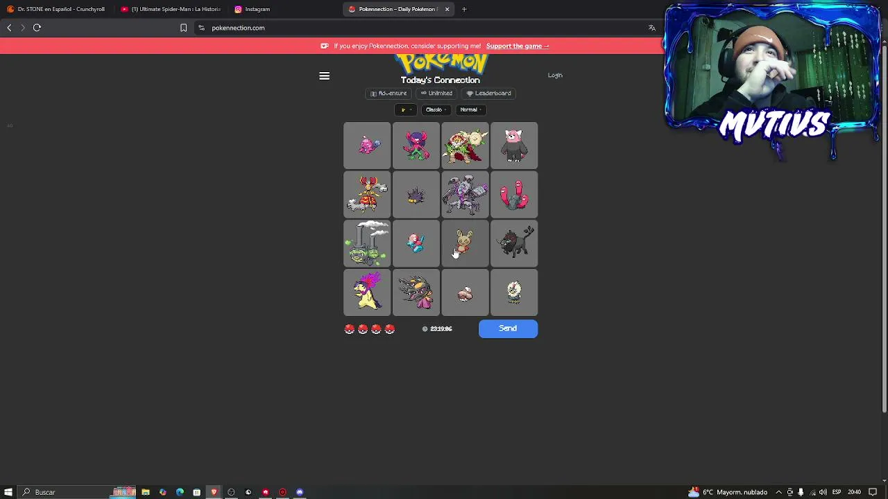The image size is (888, 499).
Task: Open the Pikachu icon dropdown
Action: 405,110
